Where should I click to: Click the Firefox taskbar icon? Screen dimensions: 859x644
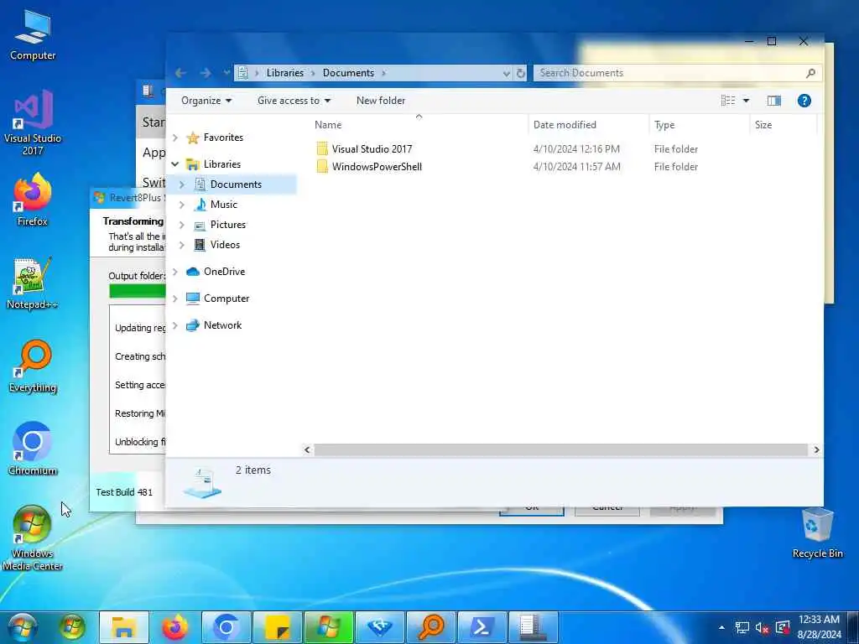174,627
